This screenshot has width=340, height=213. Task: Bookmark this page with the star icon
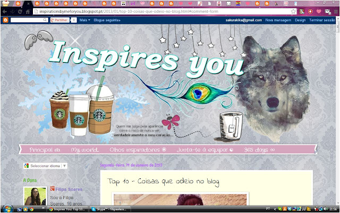click(x=293, y=12)
